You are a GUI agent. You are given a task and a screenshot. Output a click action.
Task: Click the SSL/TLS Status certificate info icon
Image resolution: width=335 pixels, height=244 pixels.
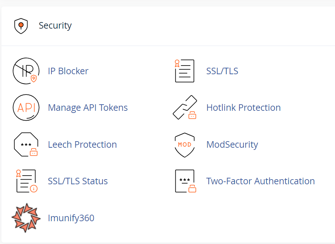(27, 181)
